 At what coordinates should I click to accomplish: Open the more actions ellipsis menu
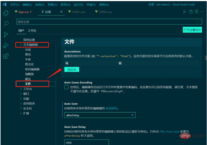pos(202,12)
